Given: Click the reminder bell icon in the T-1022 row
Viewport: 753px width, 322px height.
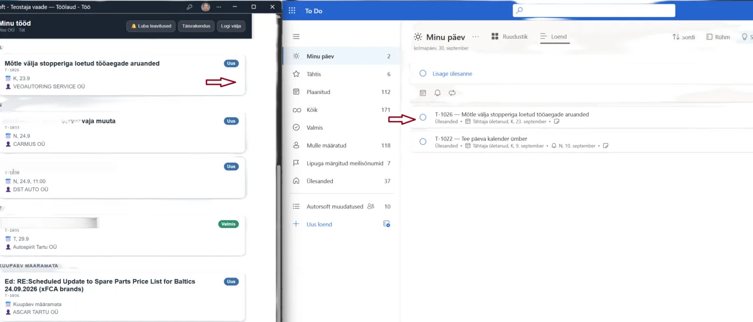Looking at the screenshot, I should 553,146.
